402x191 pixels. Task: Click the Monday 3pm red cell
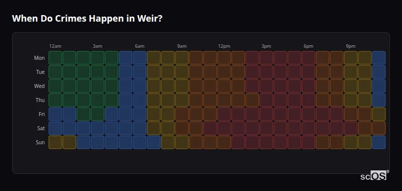pos(266,58)
